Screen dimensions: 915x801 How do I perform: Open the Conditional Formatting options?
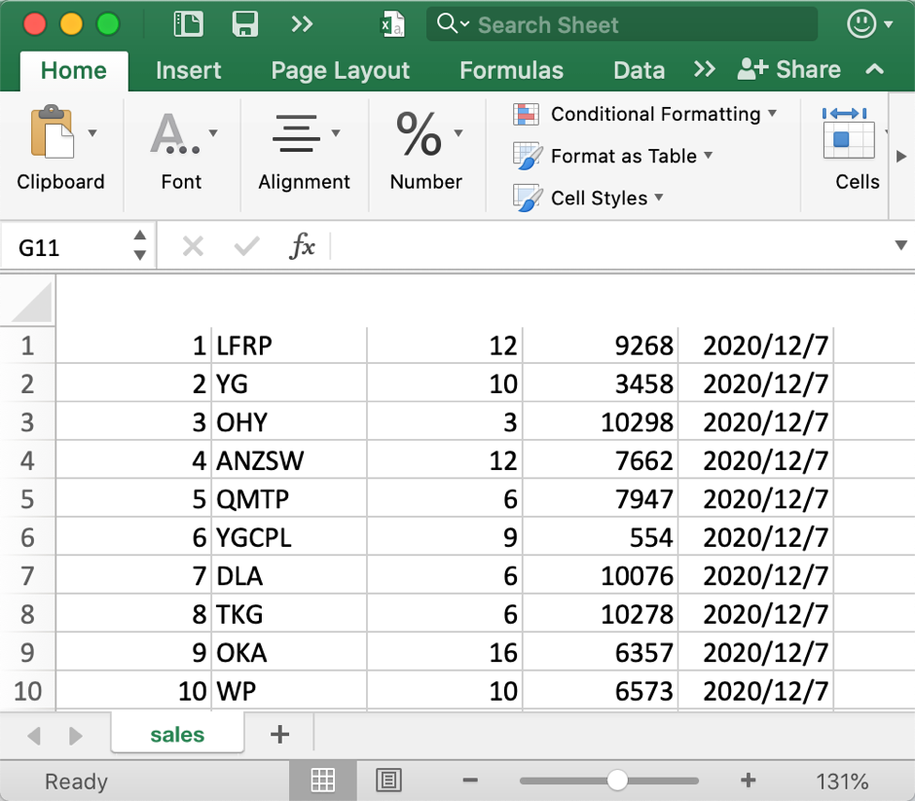point(646,114)
